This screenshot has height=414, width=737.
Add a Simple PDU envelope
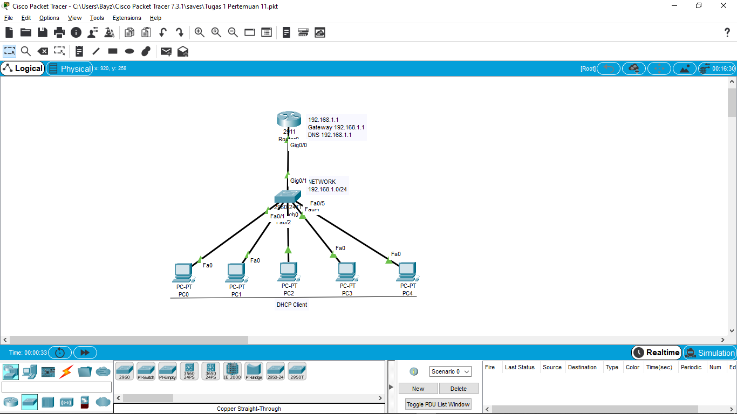pyautogui.click(x=166, y=51)
